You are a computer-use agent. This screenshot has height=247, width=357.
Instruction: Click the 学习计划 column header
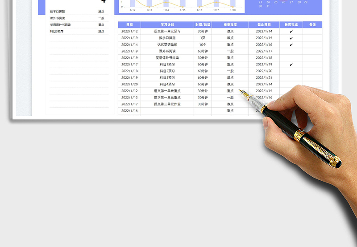pyautogui.click(x=167, y=24)
